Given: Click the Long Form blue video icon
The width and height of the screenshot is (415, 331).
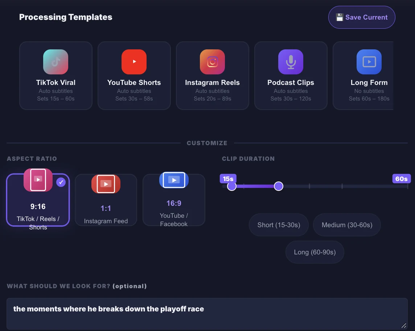Looking at the screenshot, I should tap(369, 62).
